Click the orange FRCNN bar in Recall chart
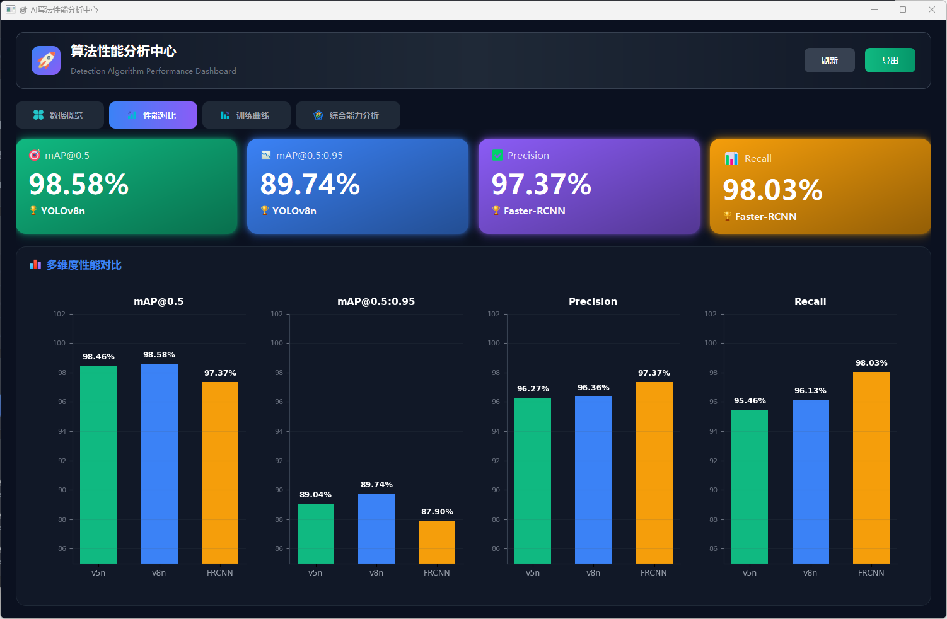 (871, 467)
